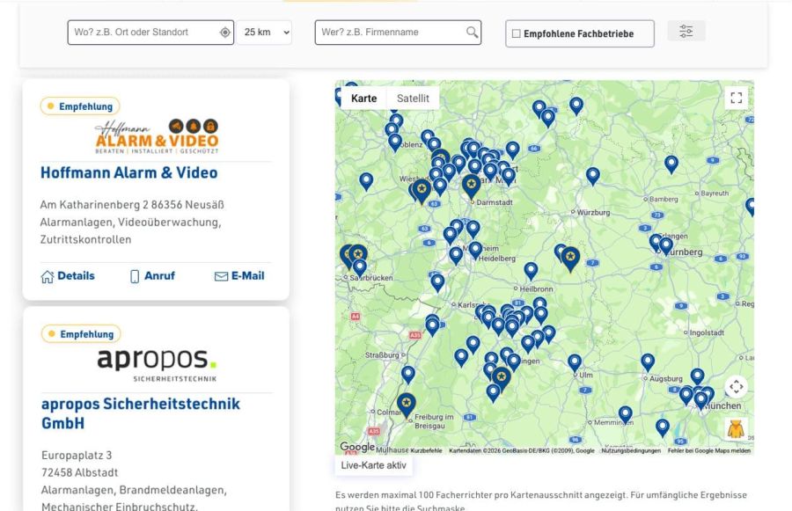Select star marker near Freiburg im Breisgau

(406, 405)
